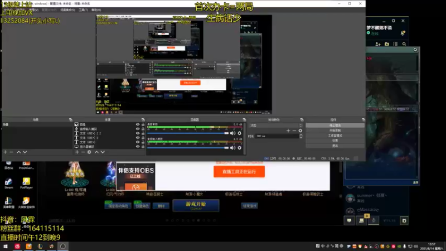Click the 设置 button in the Controls panel
The height and width of the screenshot is (251, 446).
point(335,141)
